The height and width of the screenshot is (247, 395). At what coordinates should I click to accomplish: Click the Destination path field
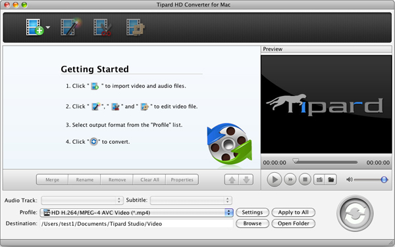[x=136, y=223]
